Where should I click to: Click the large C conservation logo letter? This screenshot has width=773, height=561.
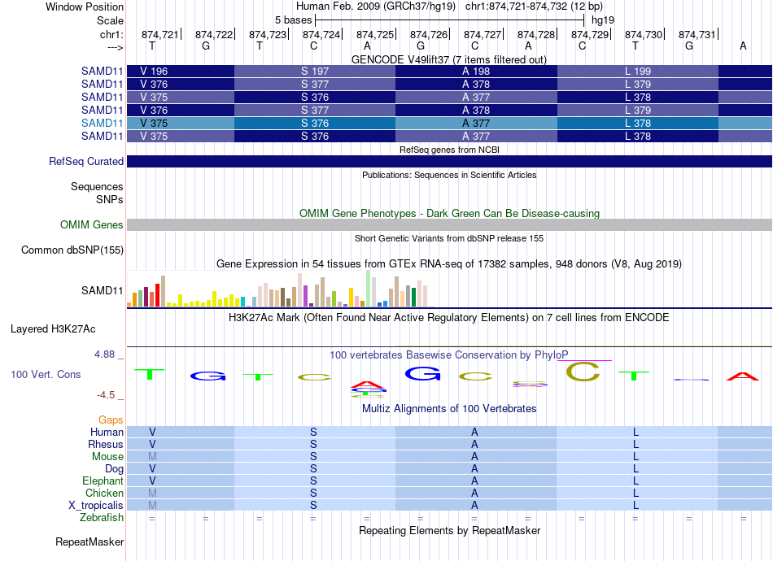pyautogui.click(x=583, y=372)
